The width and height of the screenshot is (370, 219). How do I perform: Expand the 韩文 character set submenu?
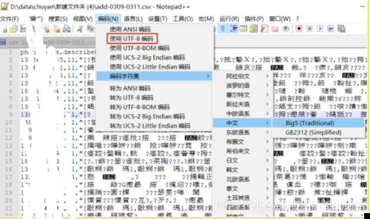[x=242, y=170]
